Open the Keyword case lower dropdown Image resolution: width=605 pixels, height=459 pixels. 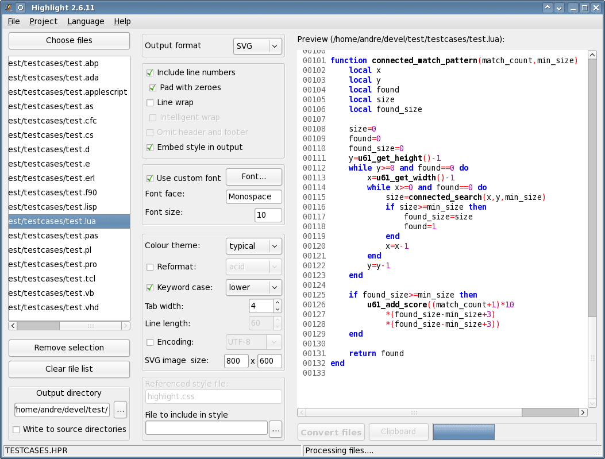(253, 287)
